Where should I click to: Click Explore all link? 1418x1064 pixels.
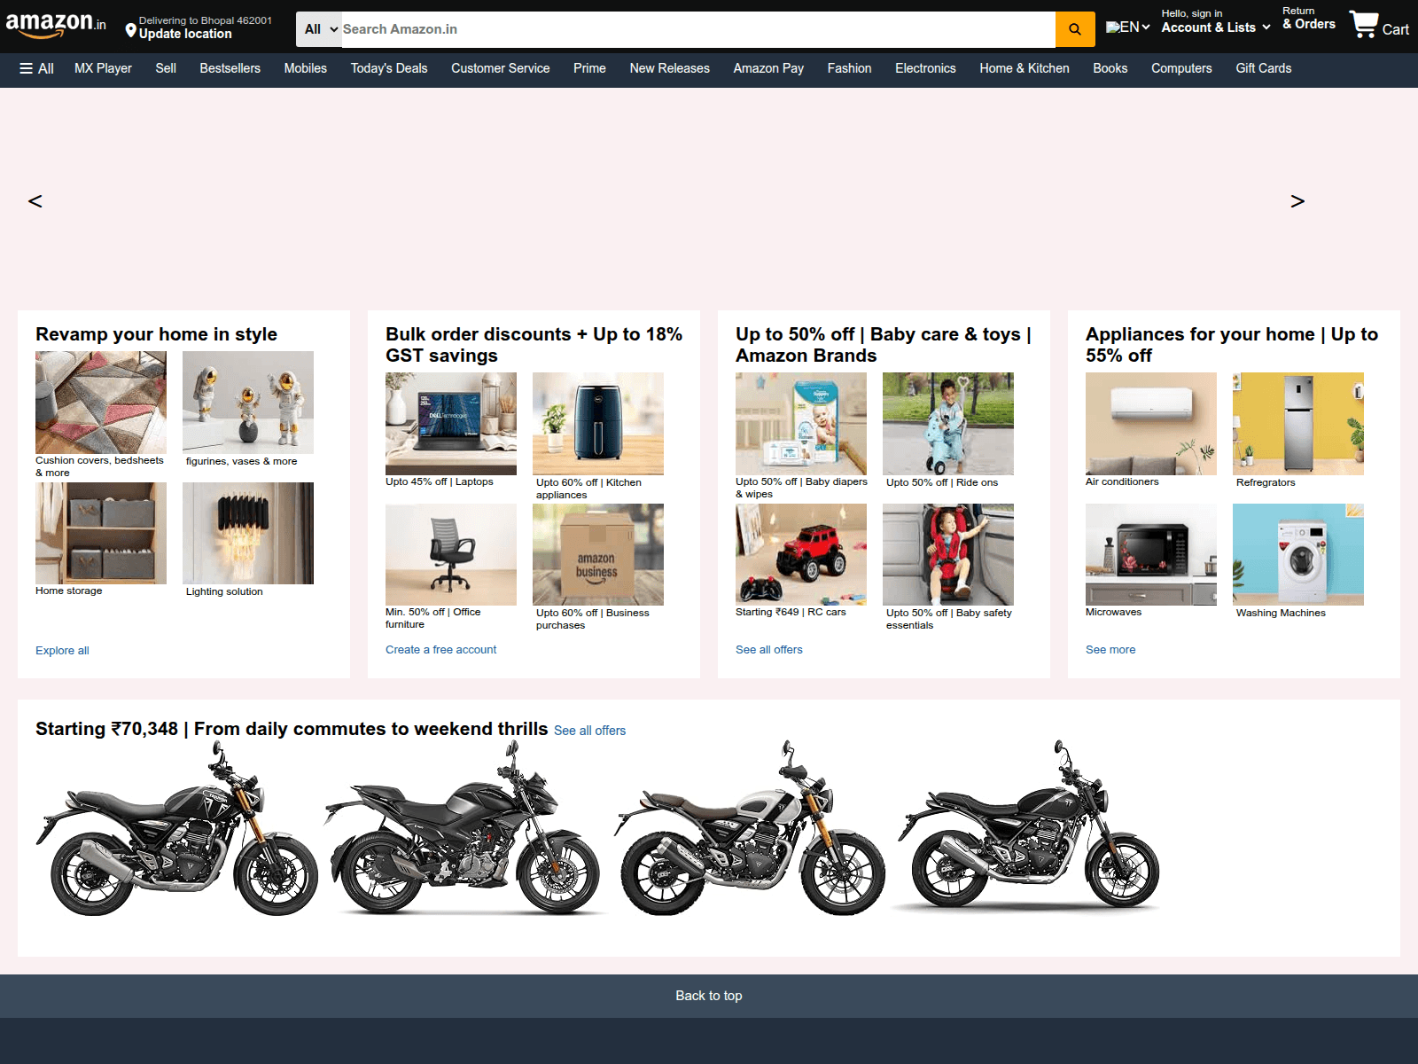[62, 650]
